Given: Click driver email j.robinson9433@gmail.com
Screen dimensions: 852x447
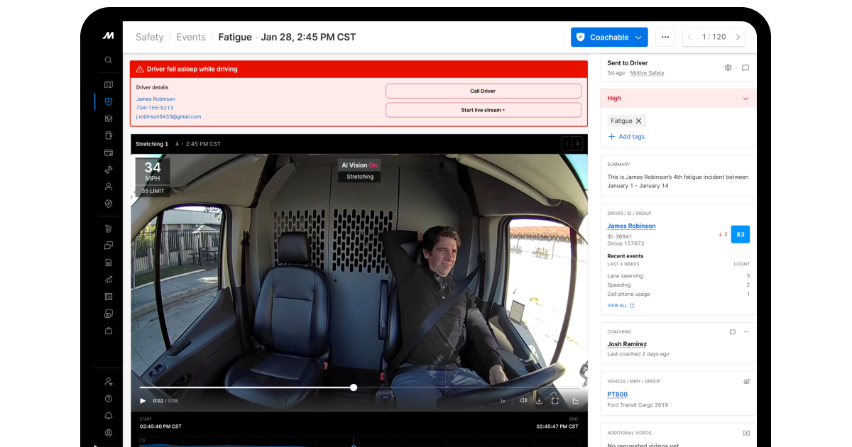Looking at the screenshot, I should coord(168,116).
